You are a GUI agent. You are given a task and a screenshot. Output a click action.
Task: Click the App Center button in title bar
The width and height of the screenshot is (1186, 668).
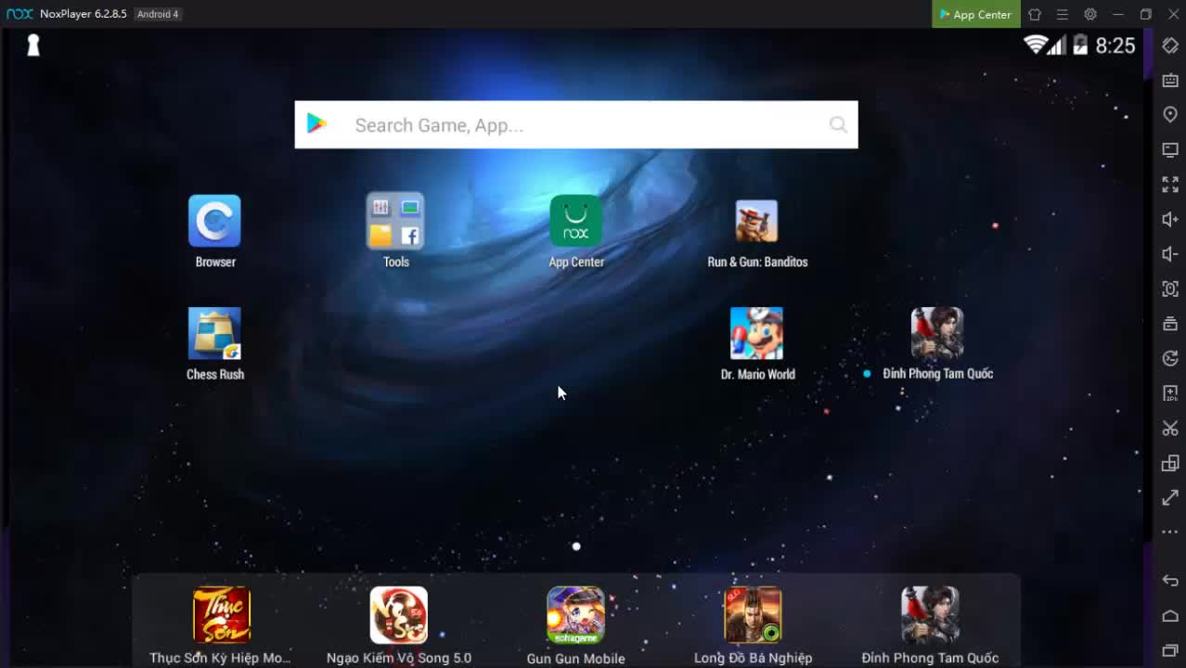click(x=976, y=14)
